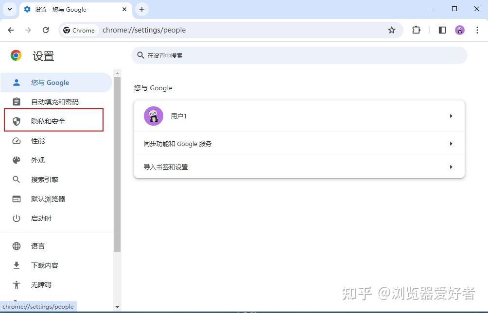Viewport: 488px width, 313px height.
Task: Open 外观 settings
Action: [x=56, y=160]
